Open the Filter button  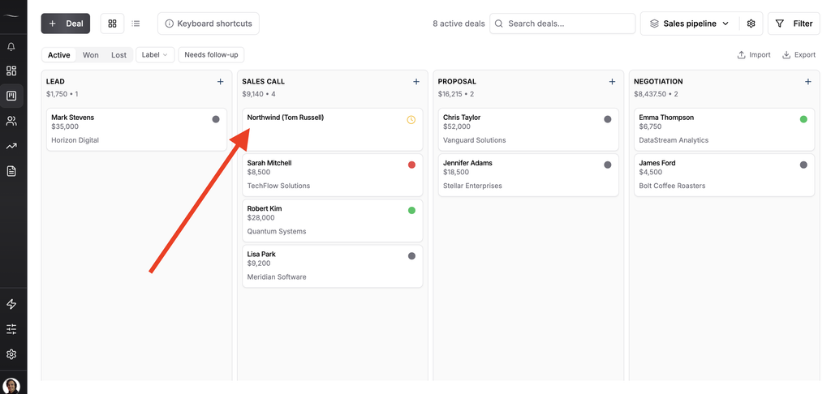(794, 24)
